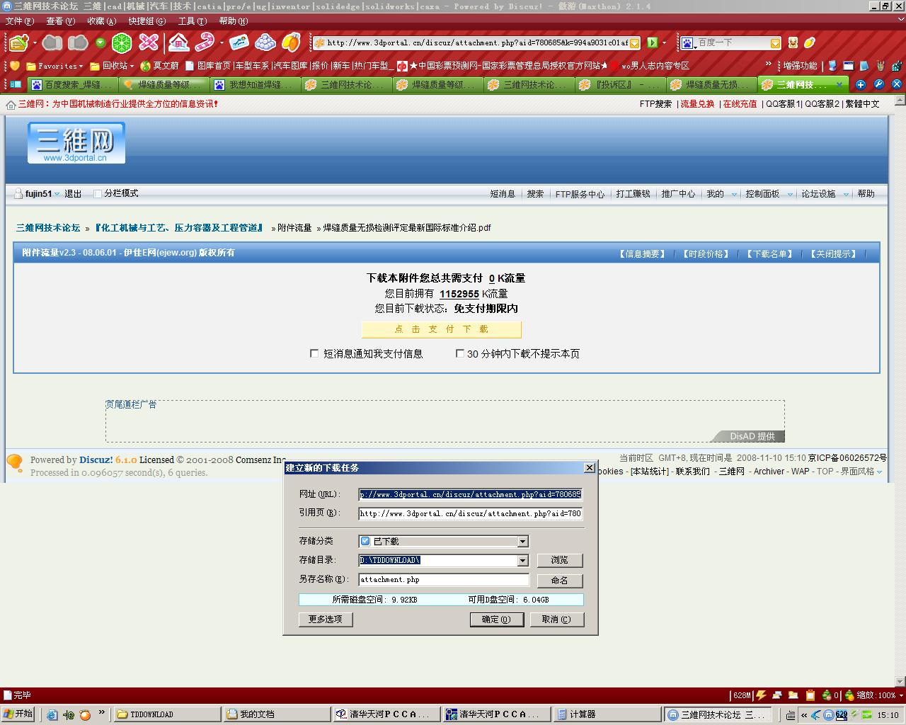Expand the 存储目录 path dropdown
Viewport: 906px width, 725px height.
(x=522, y=561)
